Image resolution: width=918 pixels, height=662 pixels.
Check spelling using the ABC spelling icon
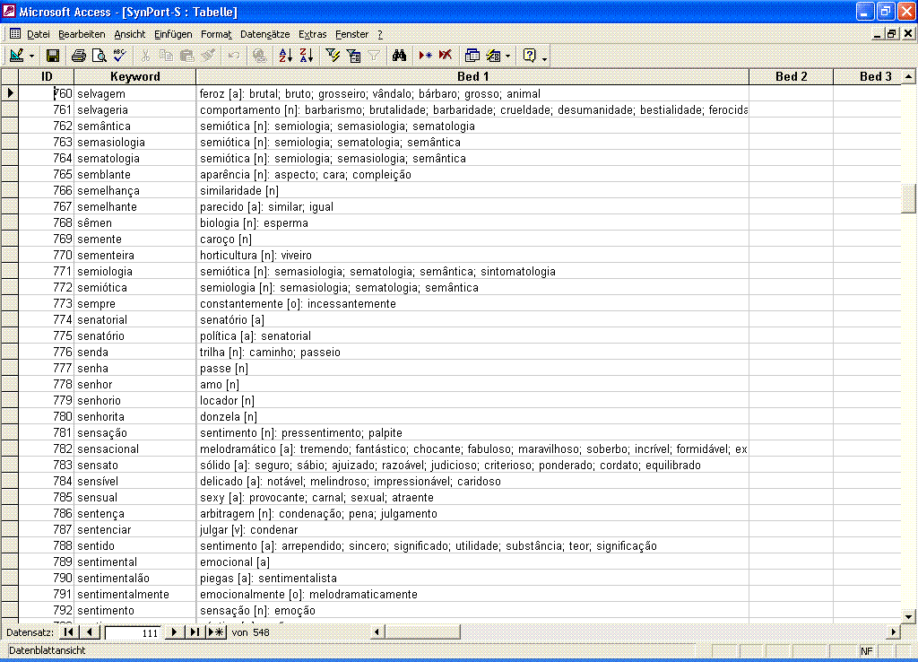click(x=118, y=55)
